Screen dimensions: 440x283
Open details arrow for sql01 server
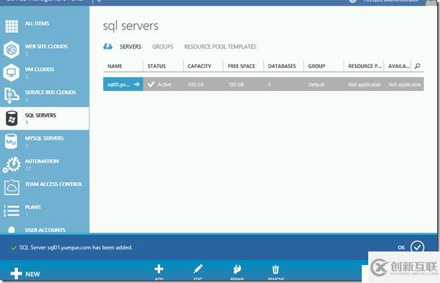pos(136,84)
